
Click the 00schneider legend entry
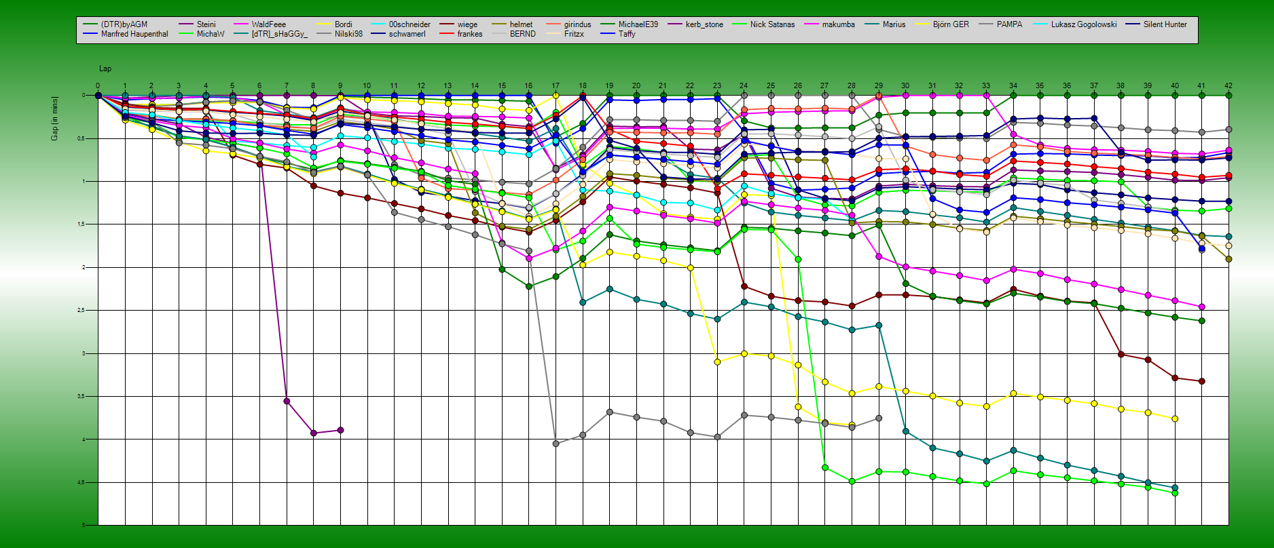pyautogui.click(x=409, y=24)
